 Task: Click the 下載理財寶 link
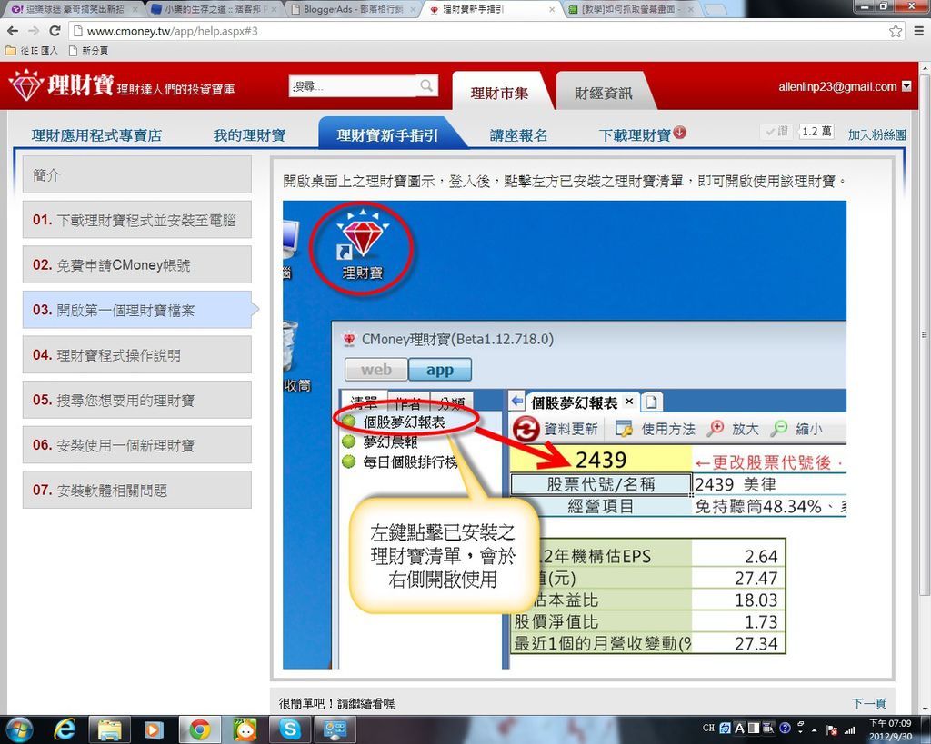tap(635, 135)
